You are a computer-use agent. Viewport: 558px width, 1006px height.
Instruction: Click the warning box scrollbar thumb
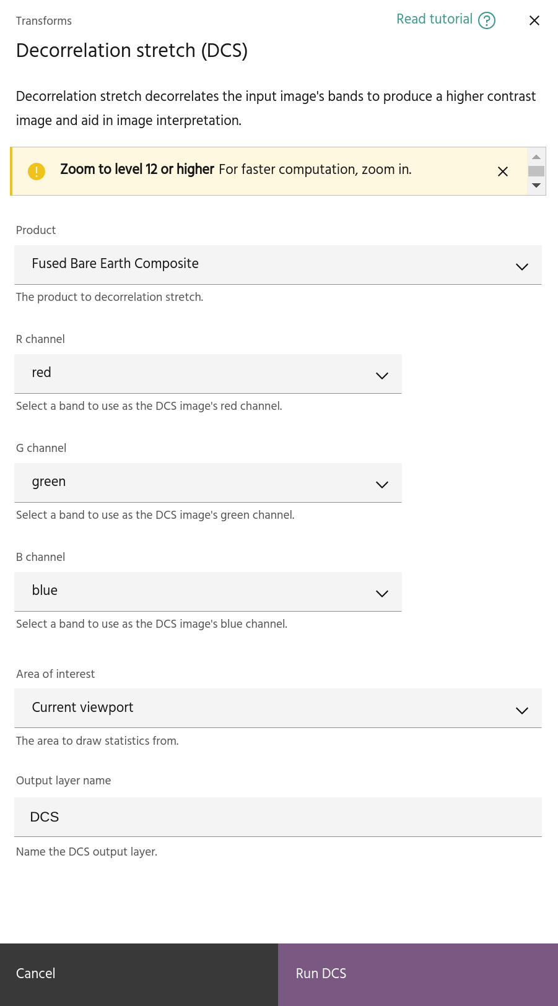[x=536, y=171]
